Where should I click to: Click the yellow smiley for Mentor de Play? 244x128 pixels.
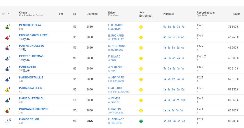coord(141,27)
